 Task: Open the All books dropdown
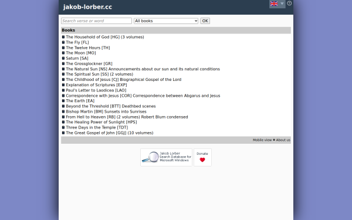166,21
